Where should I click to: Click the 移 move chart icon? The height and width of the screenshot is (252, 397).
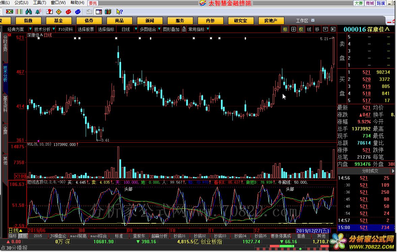coord(317,29)
